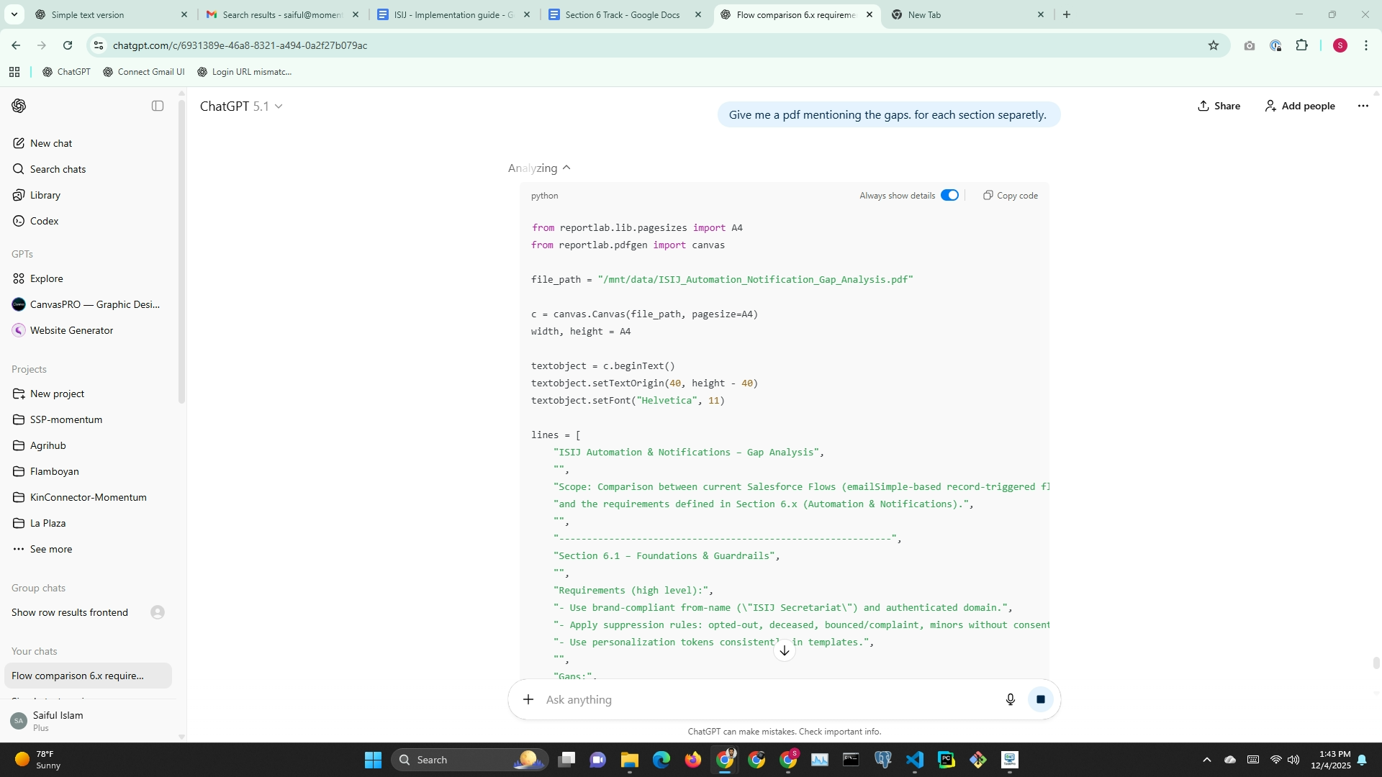
Task: Open the ChatGPT 5.1 model dropdown
Action: (x=241, y=106)
